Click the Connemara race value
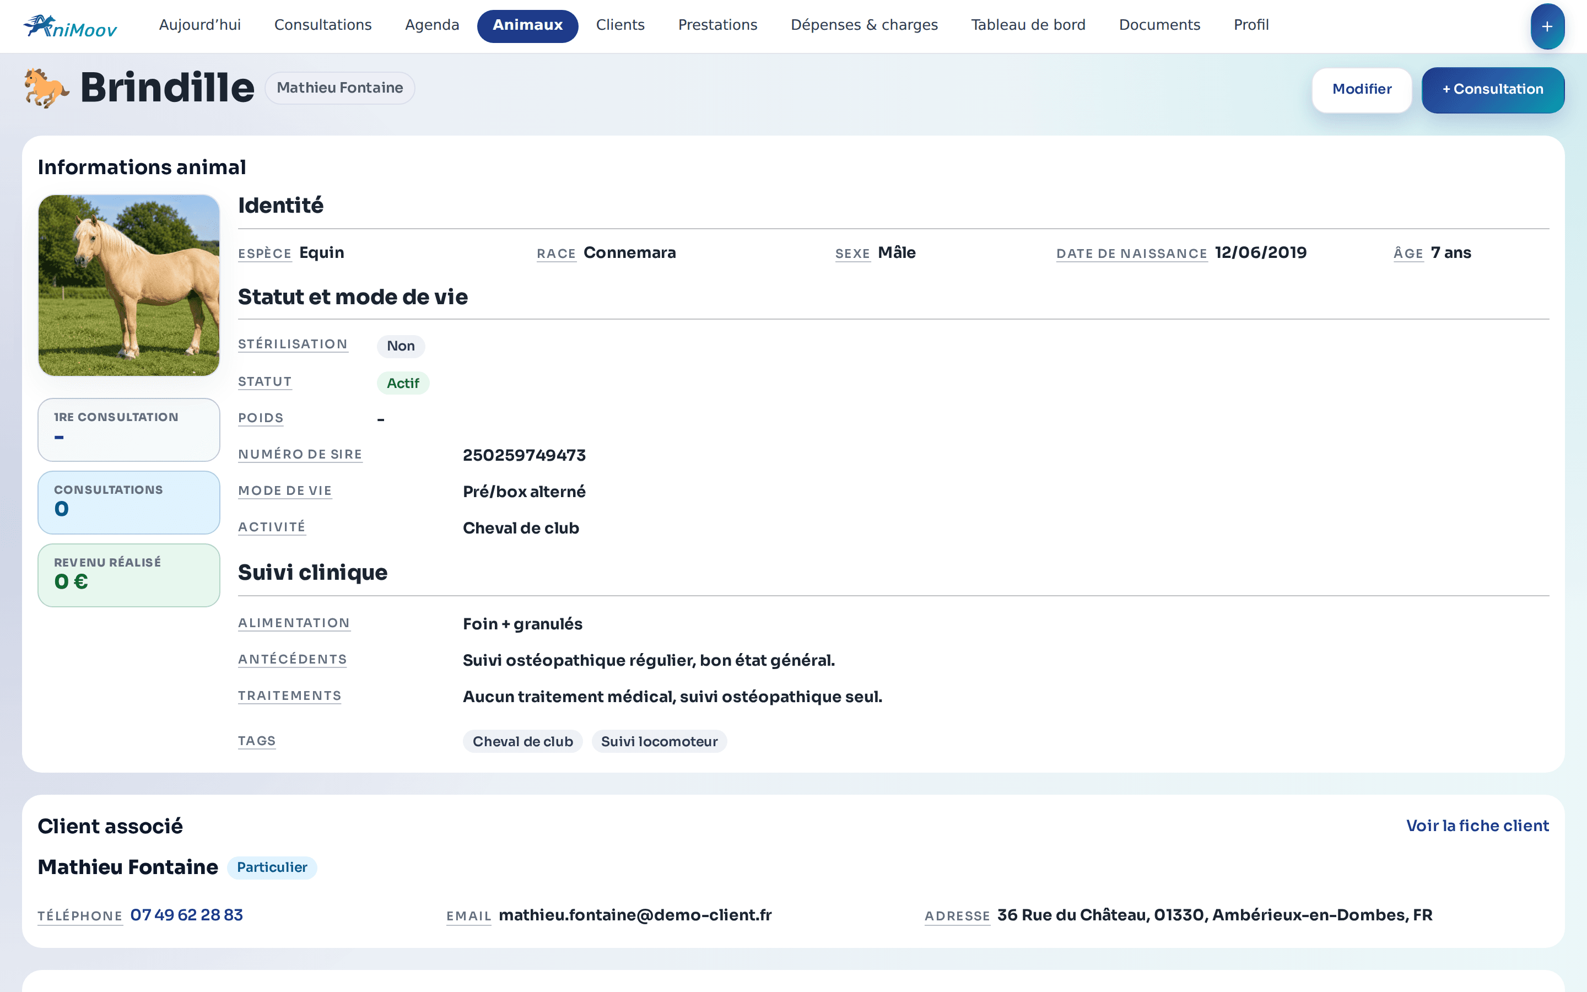The width and height of the screenshot is (1587, 992). 629,252
